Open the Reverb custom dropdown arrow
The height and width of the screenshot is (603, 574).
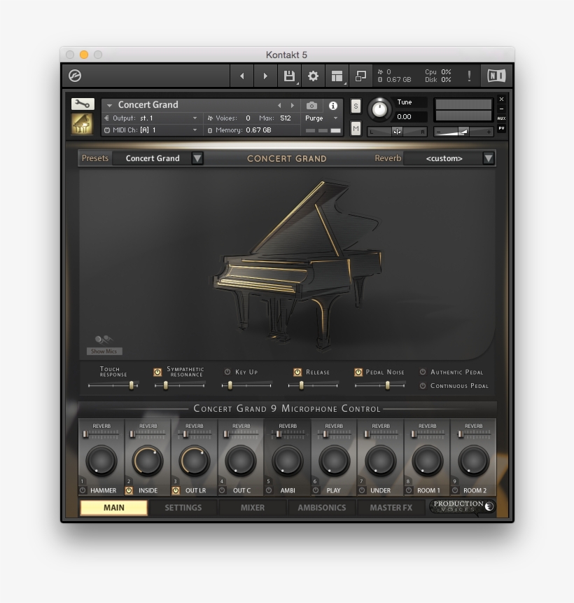pyautogui.click(x=489, y=158)
